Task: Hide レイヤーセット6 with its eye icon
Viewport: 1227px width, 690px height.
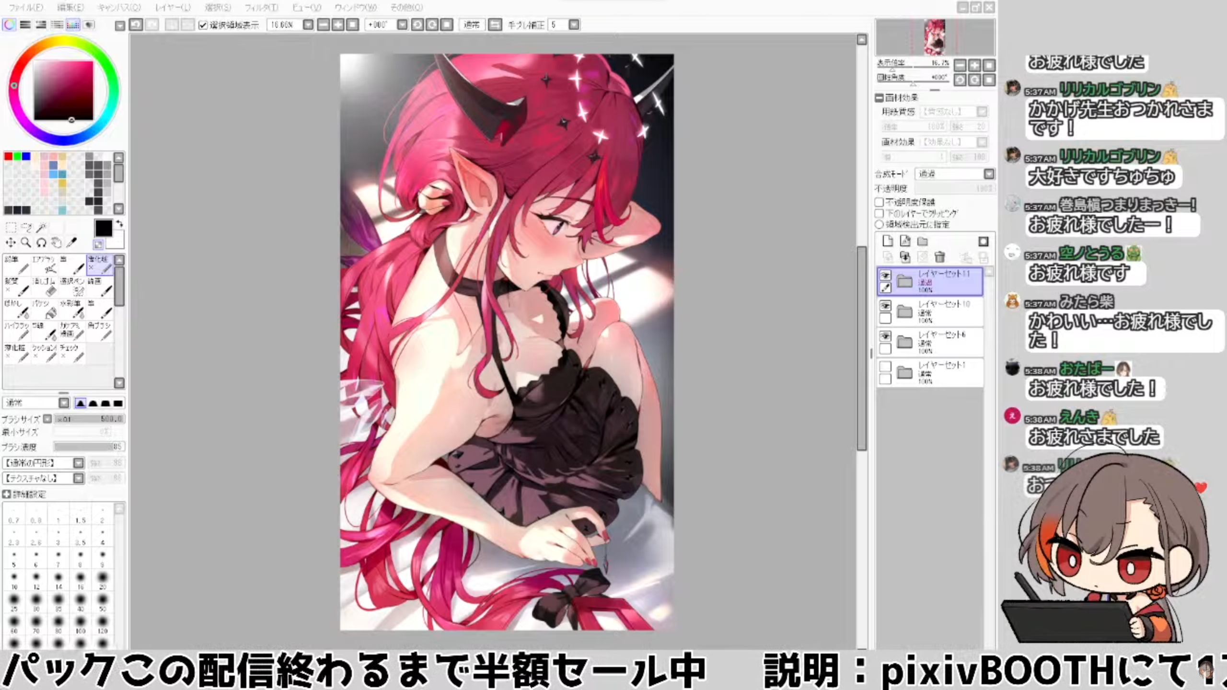Action: (885, 336)
